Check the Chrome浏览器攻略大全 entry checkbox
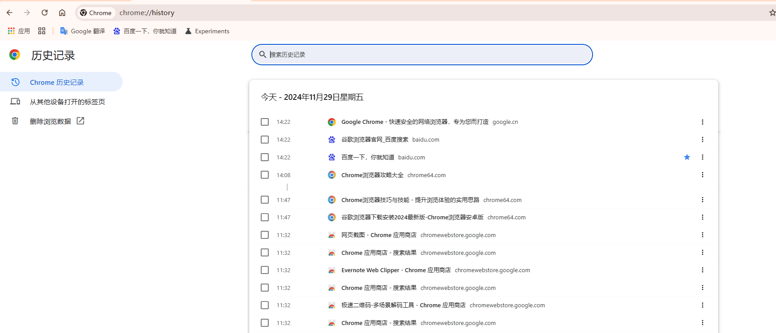776x333 pixels. click(265, 175)
